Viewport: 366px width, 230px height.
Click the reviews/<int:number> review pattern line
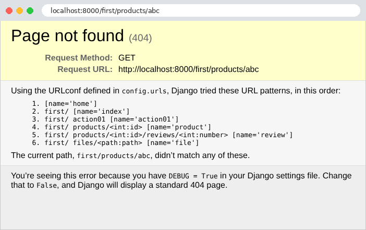[x=168, y=135]
